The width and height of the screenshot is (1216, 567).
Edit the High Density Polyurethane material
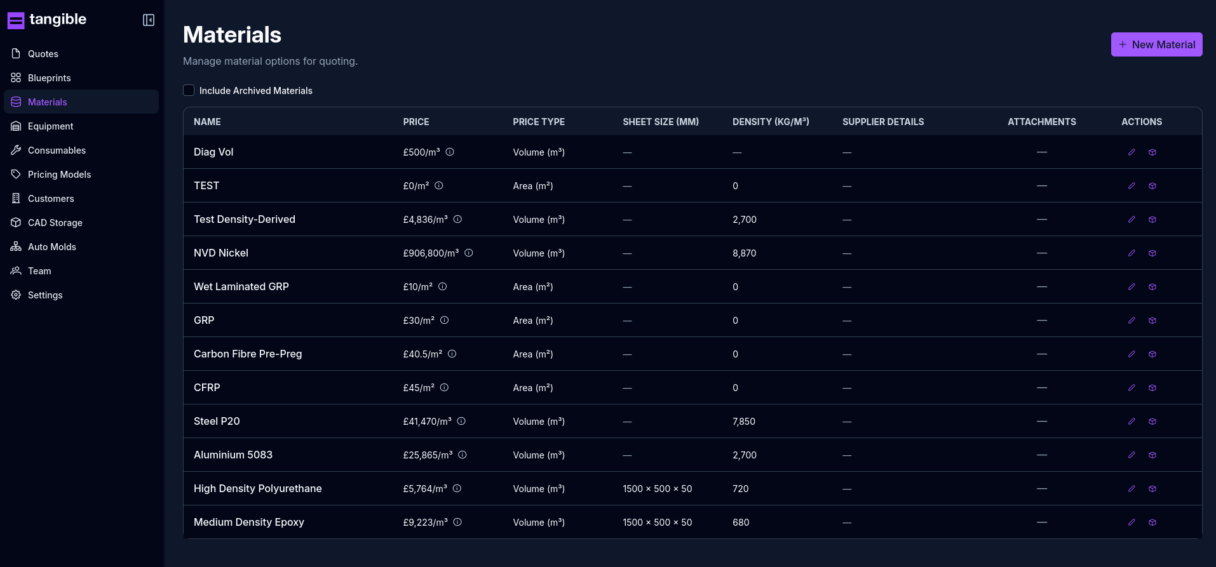click(x=1132, y=489)
